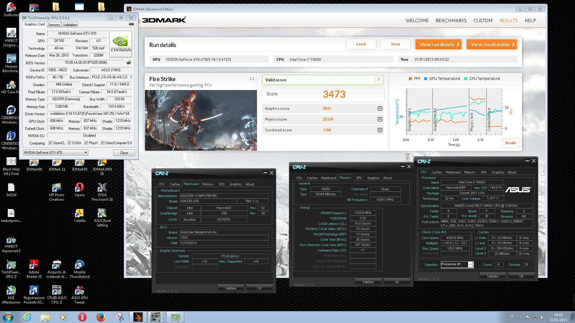Launch Heaven Benchmark desktop icon
Viewport: 575px width, 323px height.
(11, 63)
